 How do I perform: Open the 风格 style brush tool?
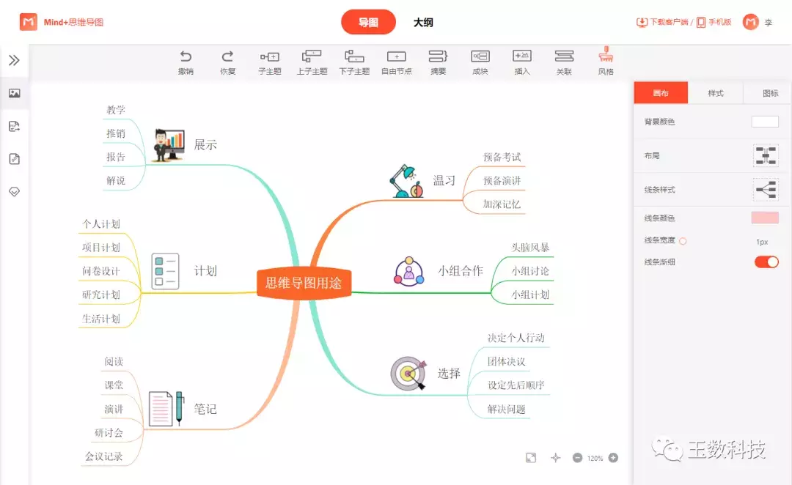coord(606,56)
